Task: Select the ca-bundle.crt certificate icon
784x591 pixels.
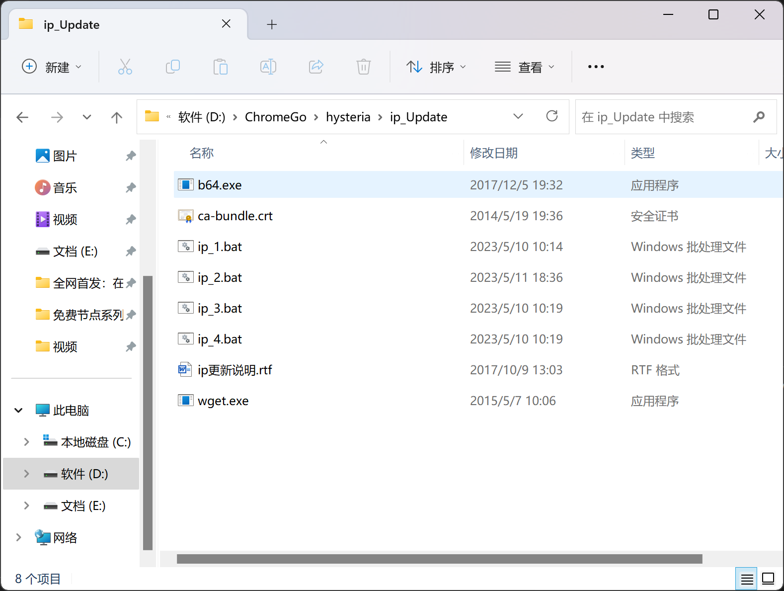Action: [185, 216]
